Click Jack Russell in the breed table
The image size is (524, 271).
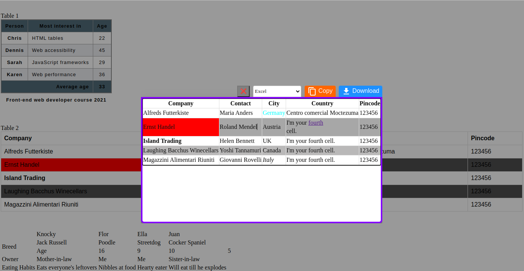tap(52, 243)
